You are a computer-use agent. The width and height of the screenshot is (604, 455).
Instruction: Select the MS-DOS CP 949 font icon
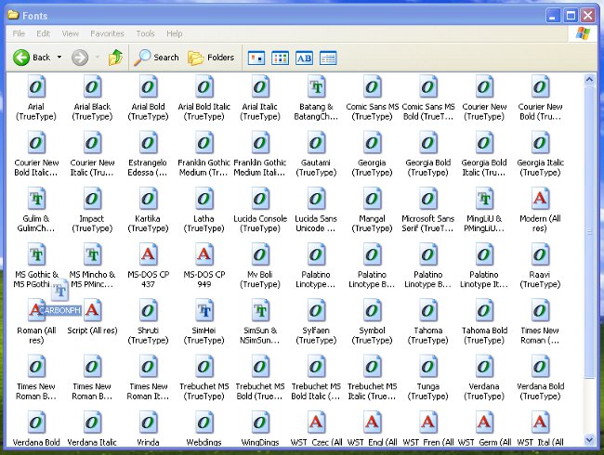coord(204,254)
